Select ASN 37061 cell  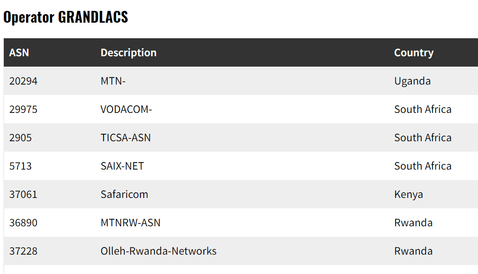pyautogui.click(x=23, y=194)
